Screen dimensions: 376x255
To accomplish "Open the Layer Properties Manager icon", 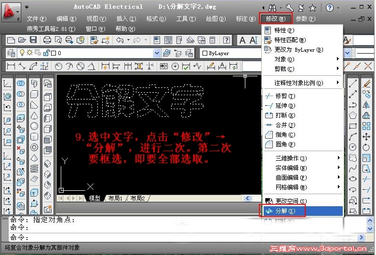I will point(11,53).
